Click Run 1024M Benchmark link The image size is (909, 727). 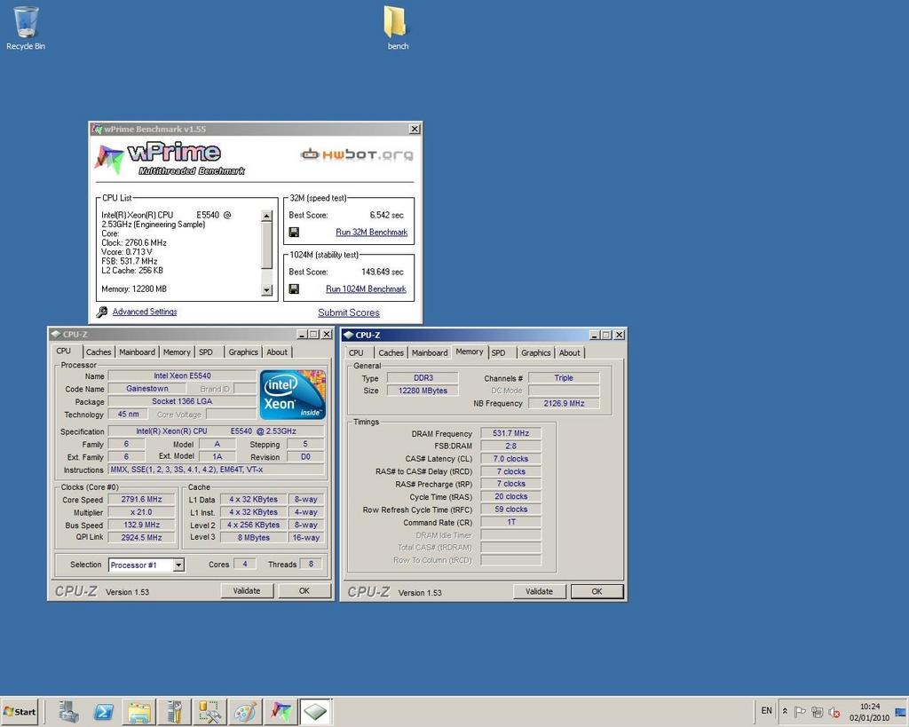[x=366, y=288]
